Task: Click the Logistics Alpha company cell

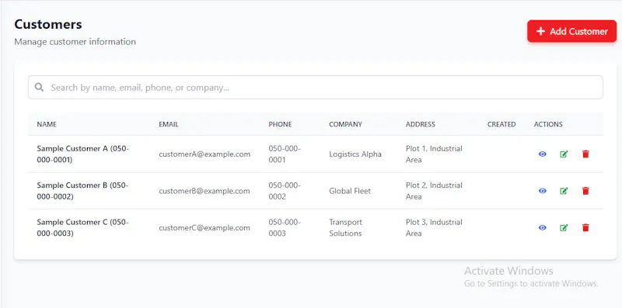Action: click(x=355, y=154)
